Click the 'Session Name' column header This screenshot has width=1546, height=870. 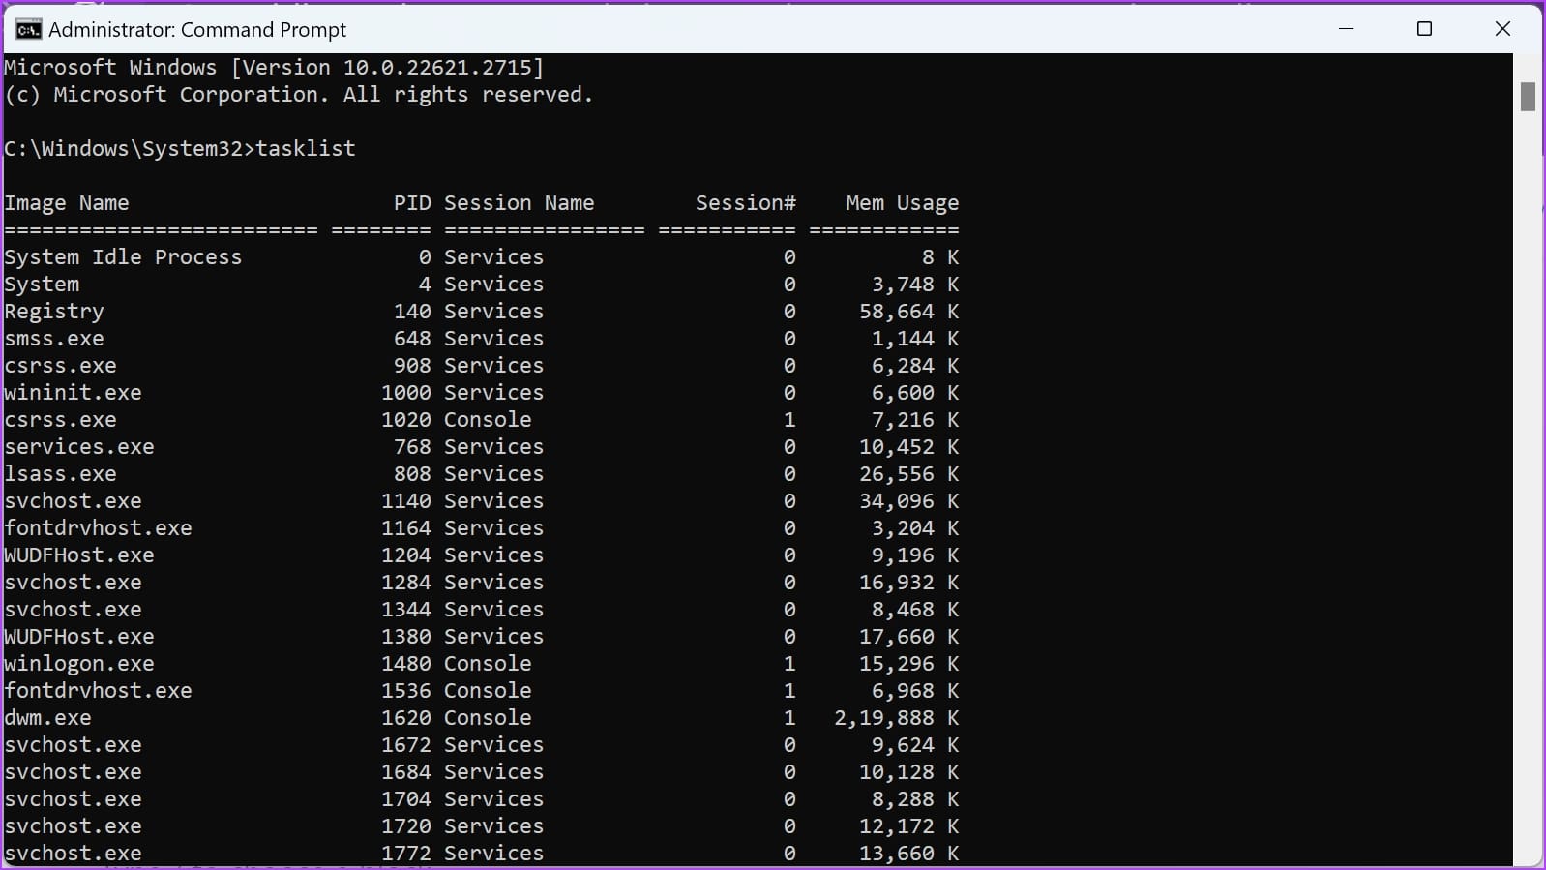click(520, 203)
